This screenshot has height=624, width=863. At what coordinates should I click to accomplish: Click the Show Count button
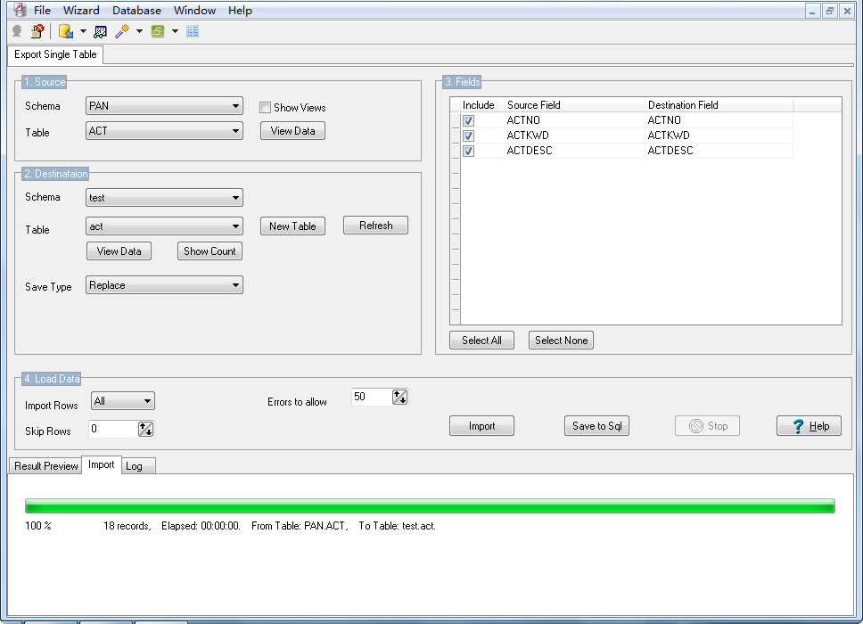pos(210,251)
